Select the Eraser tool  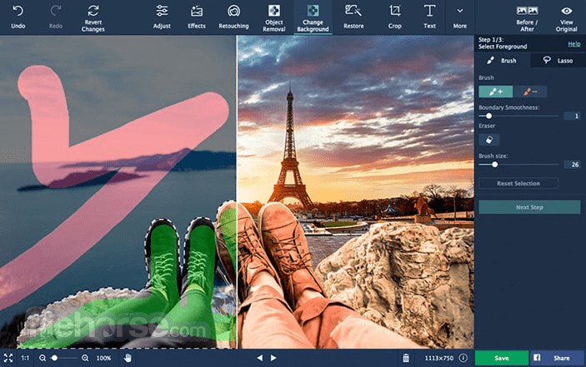[x=488, y=140]
